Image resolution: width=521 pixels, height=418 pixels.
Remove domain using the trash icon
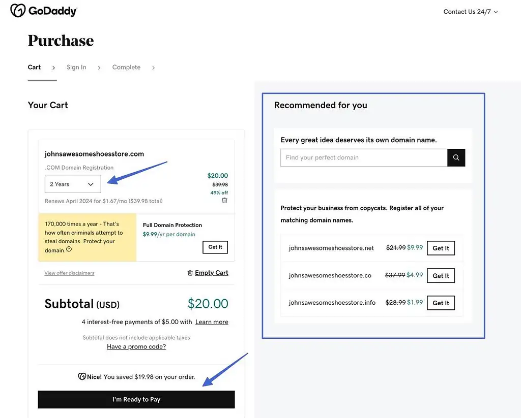[224, 201]
